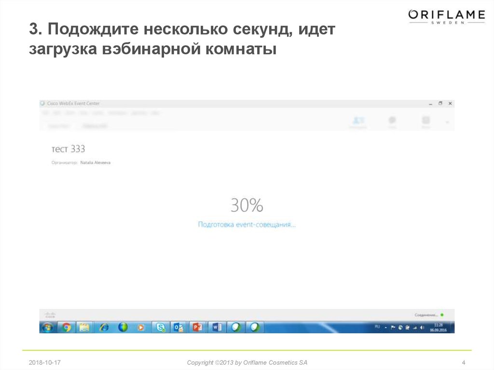Open Internet Explorer from taskbar
The height and width of the screenshot is (370, 494).
click(x=104, y=327)
